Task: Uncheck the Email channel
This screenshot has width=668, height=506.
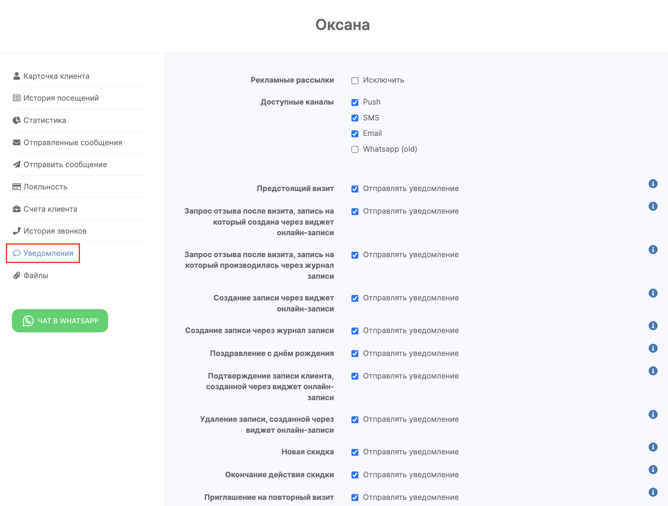Action: pos(355,134)
